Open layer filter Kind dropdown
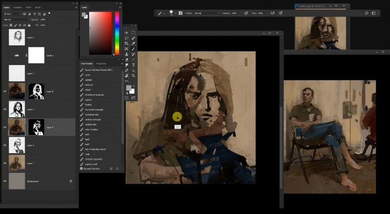 coord(12,14)
